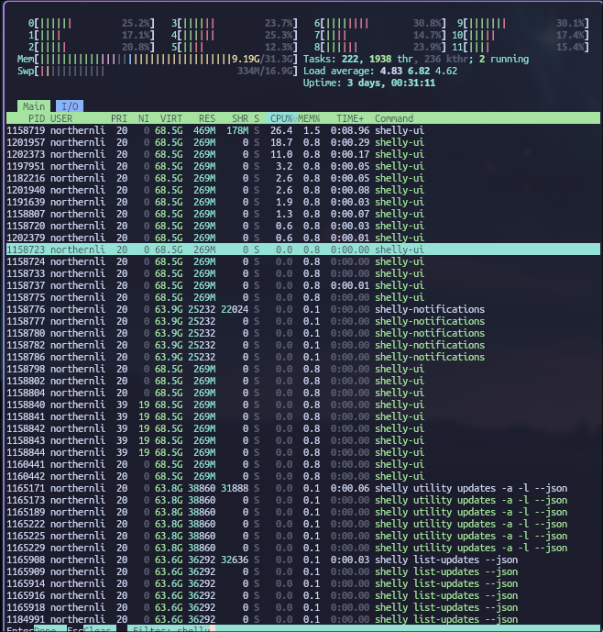Select process row with PID 1158720

(x=303, y=226)
